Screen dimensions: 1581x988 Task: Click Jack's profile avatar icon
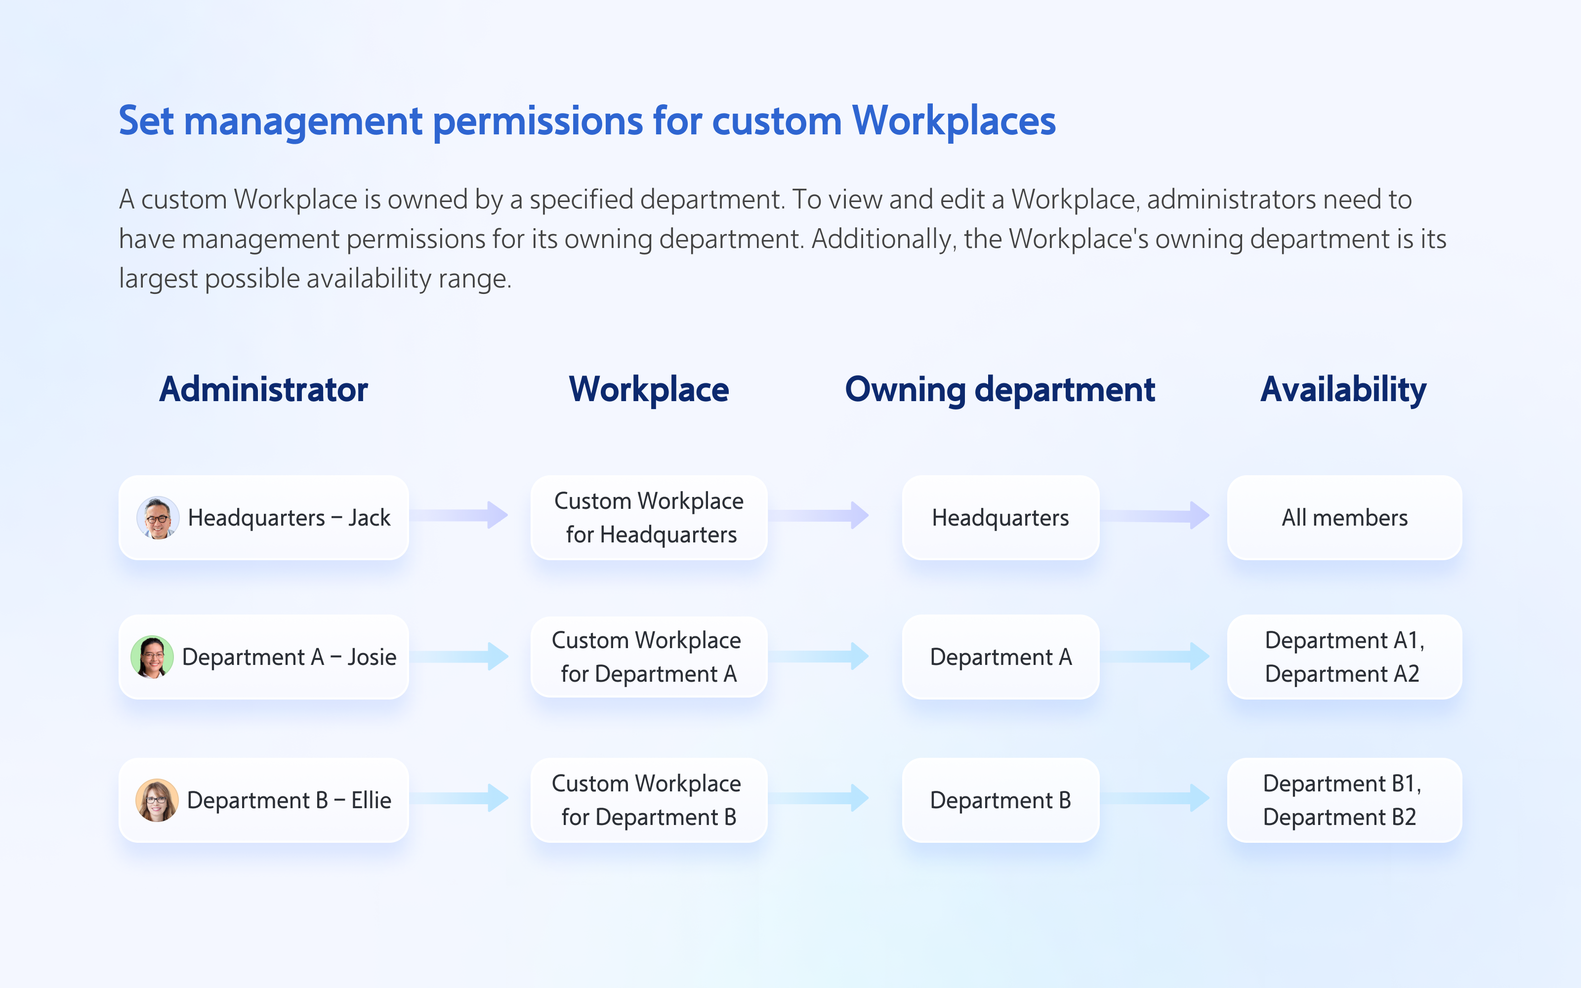(158, 518)
